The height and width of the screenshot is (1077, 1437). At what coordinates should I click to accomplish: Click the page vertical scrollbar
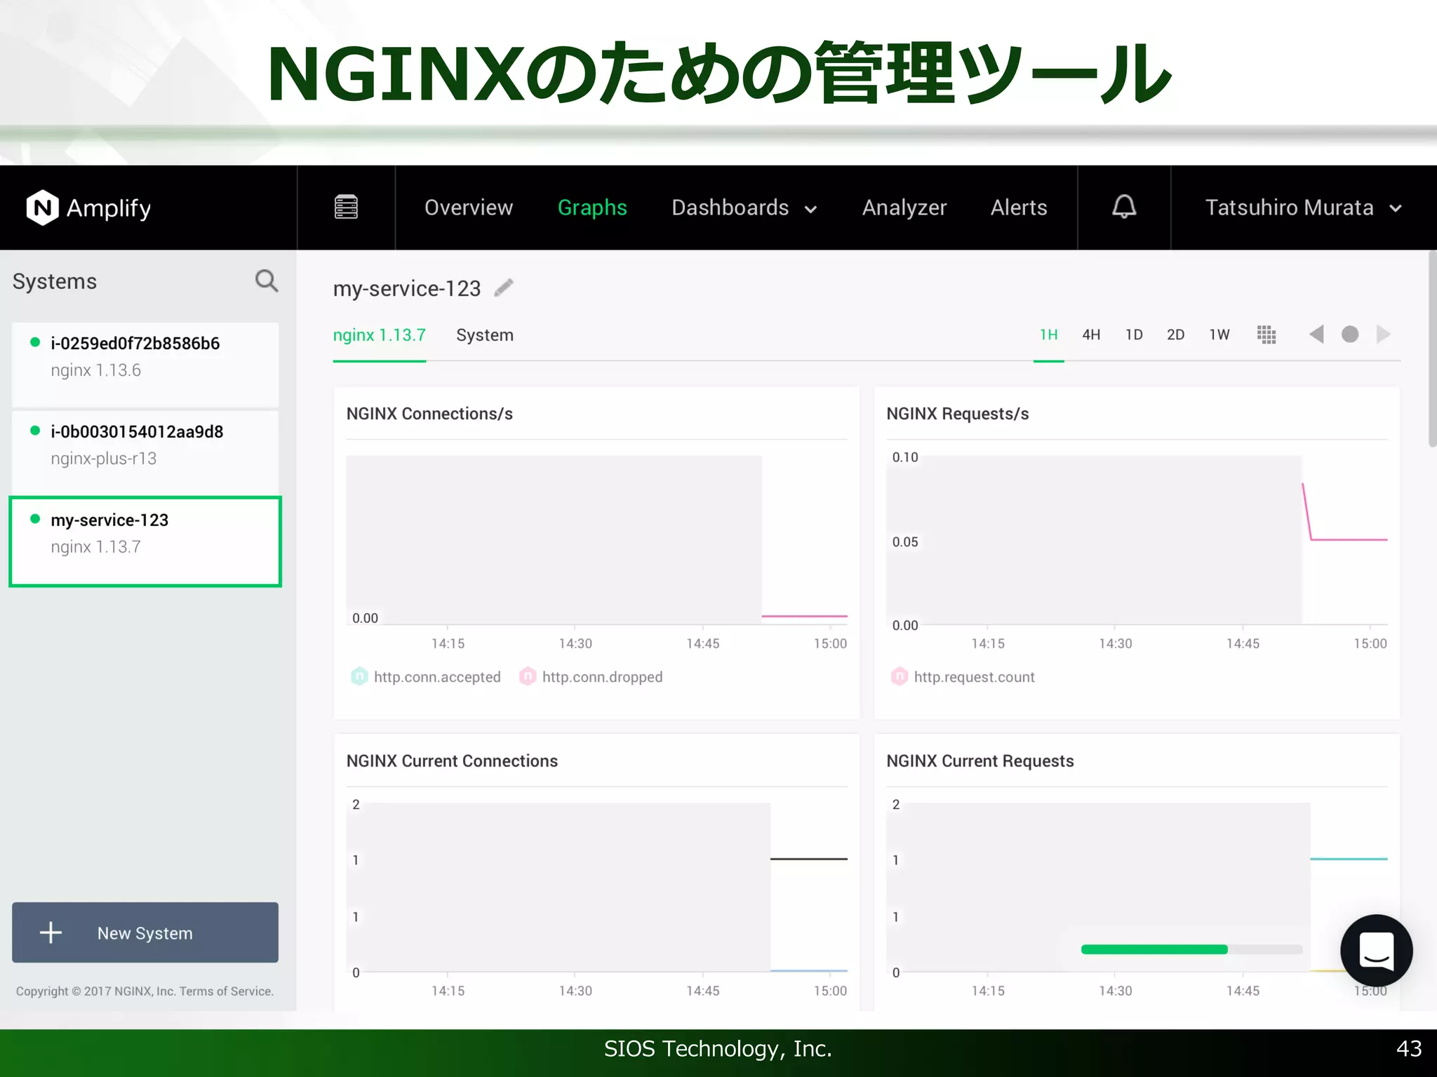click(1432, 349)
